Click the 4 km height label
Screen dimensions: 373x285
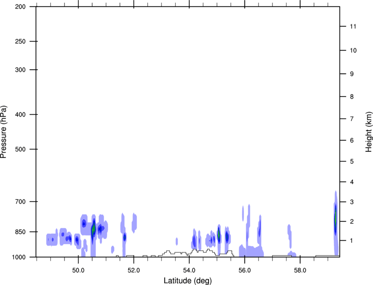(x=352, y=182)
